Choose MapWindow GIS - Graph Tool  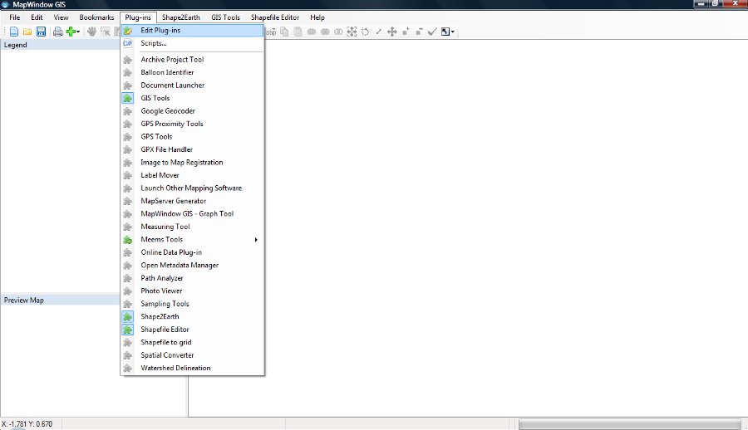click(192, 214)
